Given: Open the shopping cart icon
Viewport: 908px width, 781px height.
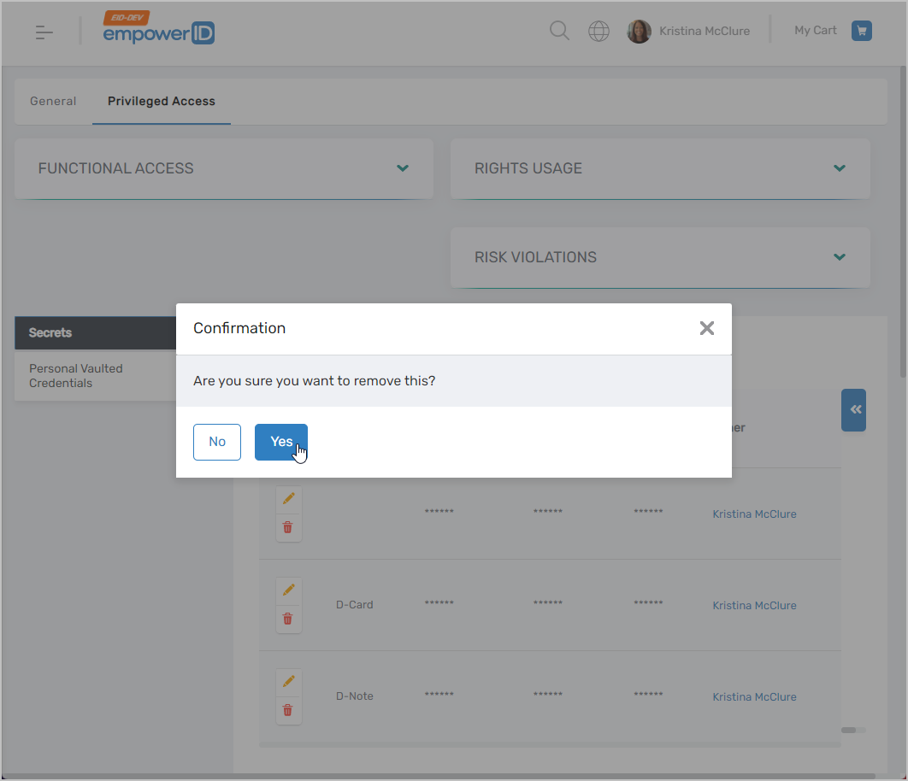Looking at the screenshot, I should 861,31.
